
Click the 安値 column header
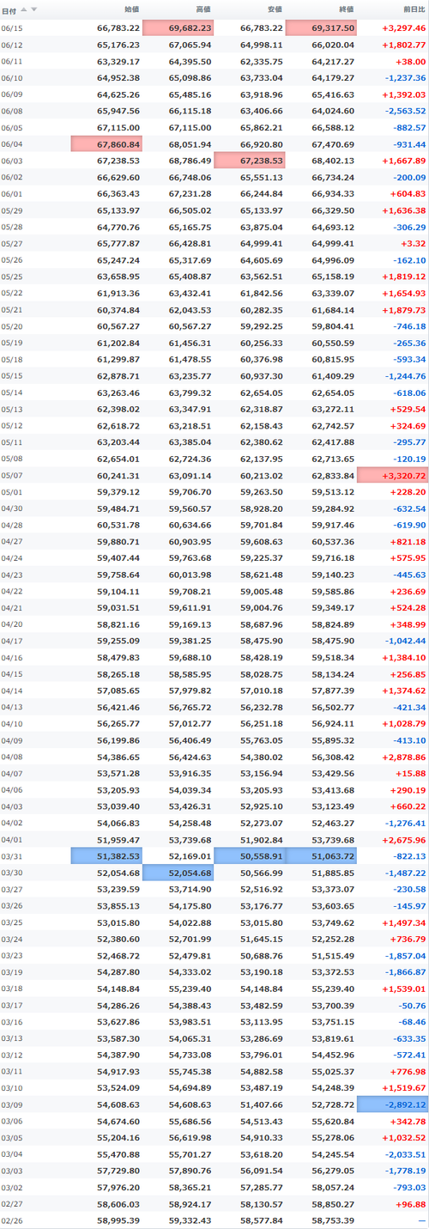click(x=275, y=9)
